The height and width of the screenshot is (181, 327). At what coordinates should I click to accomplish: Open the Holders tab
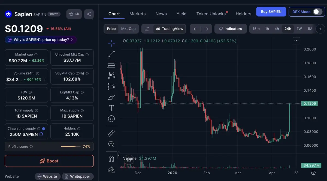pos(243,14)
